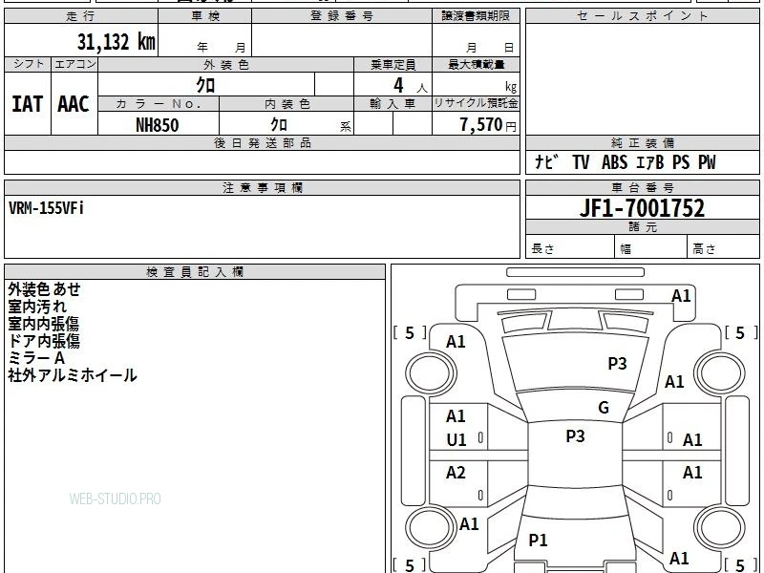The height and width of the screenshot is (573, 764).
Task: Click the 最大積載量 header
Action: click(476, 65)
